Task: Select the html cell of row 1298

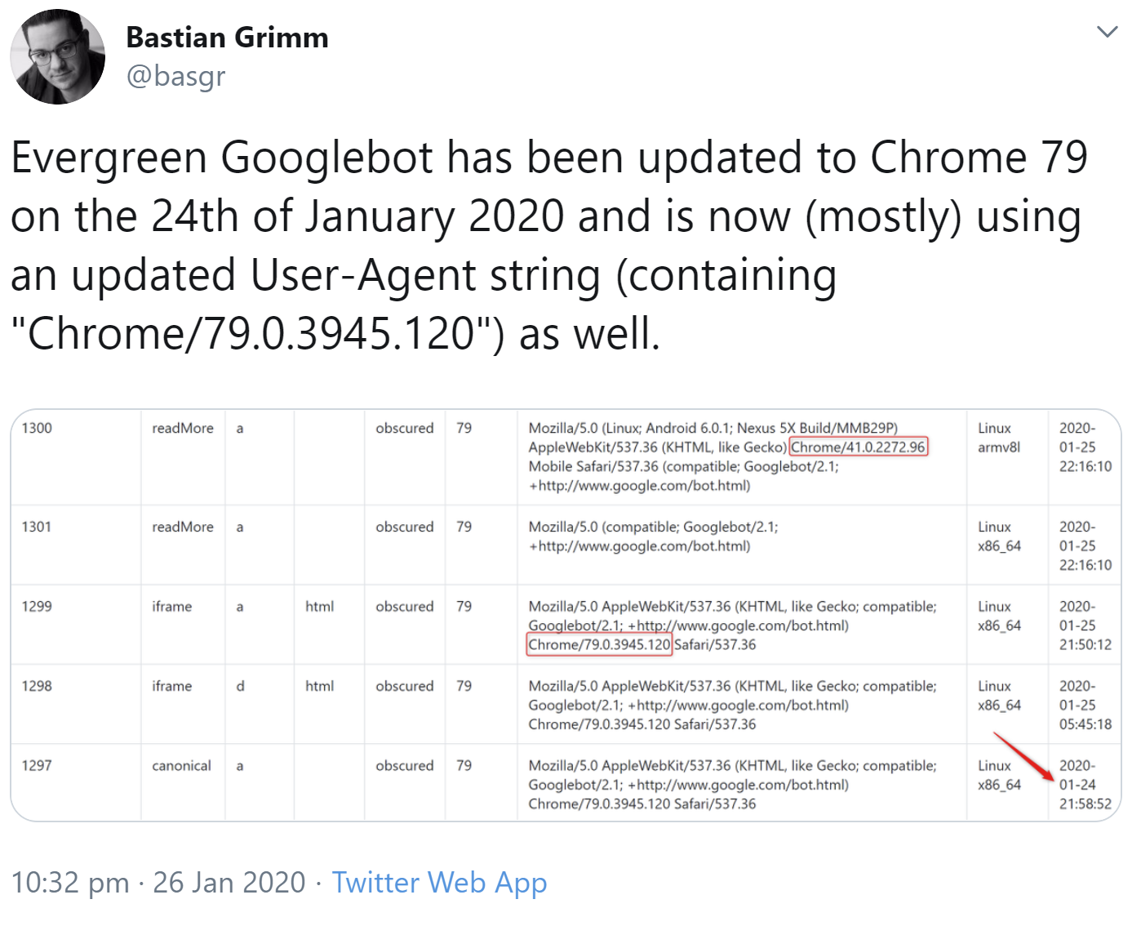Action: coord(320,686)
